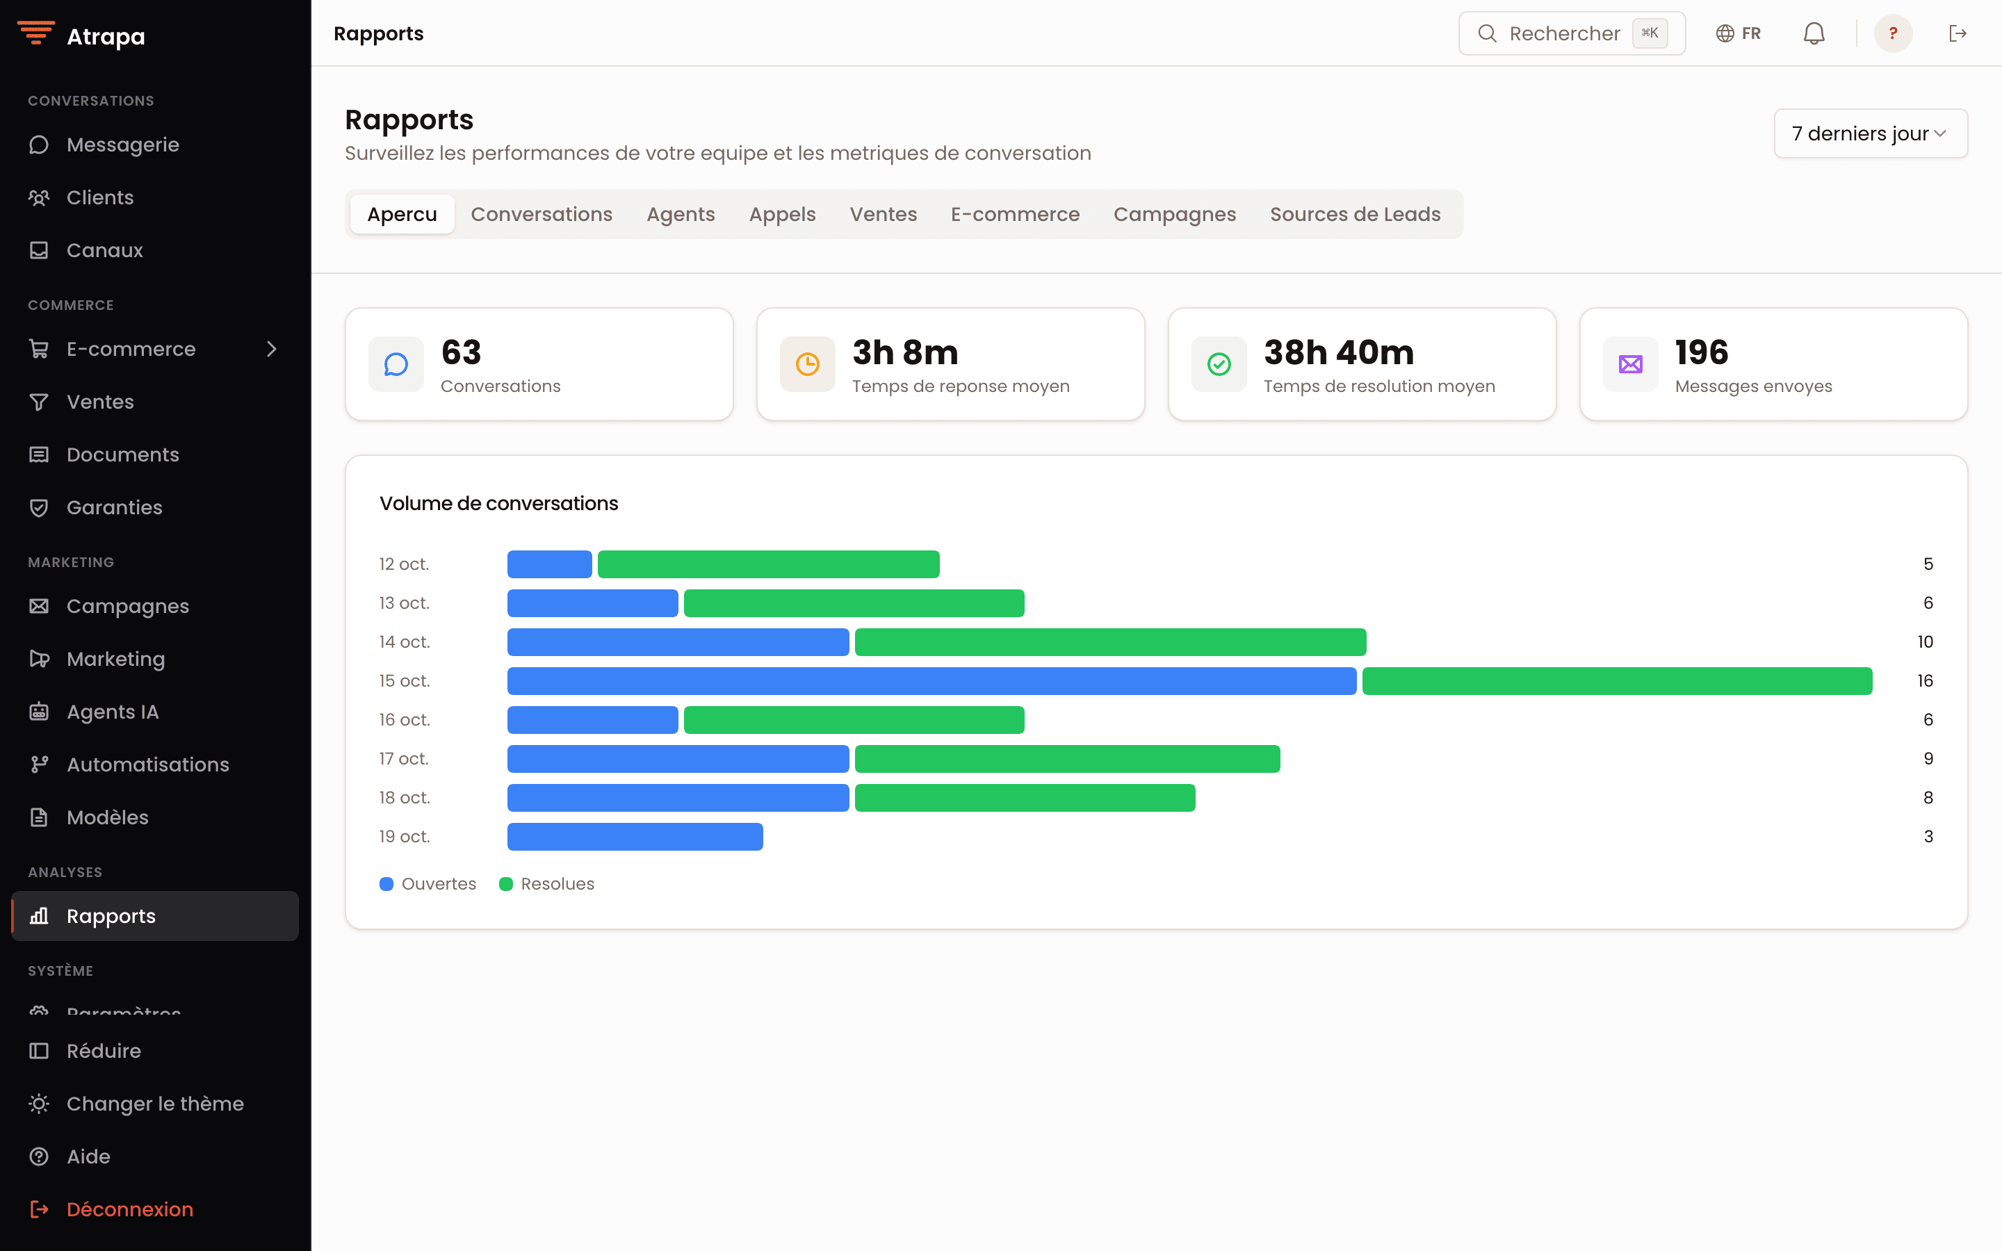Viewport: 2002px width, 1251px height.
Task: Open the Ventes sidebar item
Action: [x=155, y=402]
